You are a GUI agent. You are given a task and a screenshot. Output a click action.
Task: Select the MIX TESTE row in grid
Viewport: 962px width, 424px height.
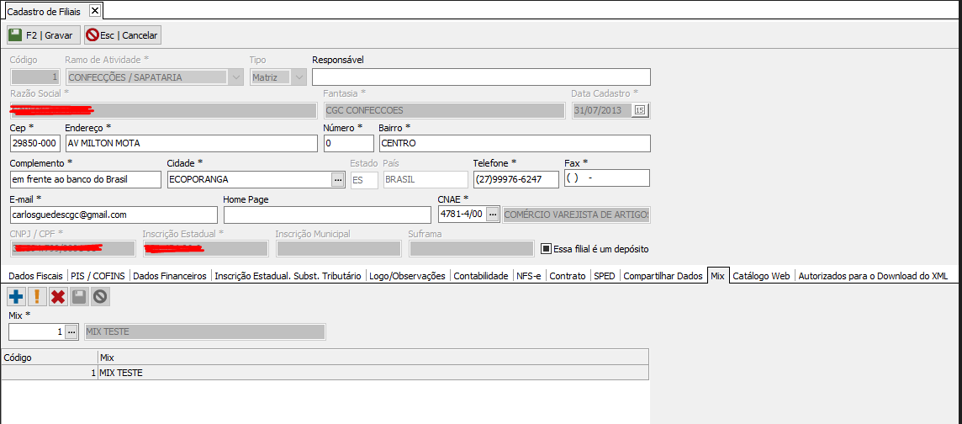(325, 373)
